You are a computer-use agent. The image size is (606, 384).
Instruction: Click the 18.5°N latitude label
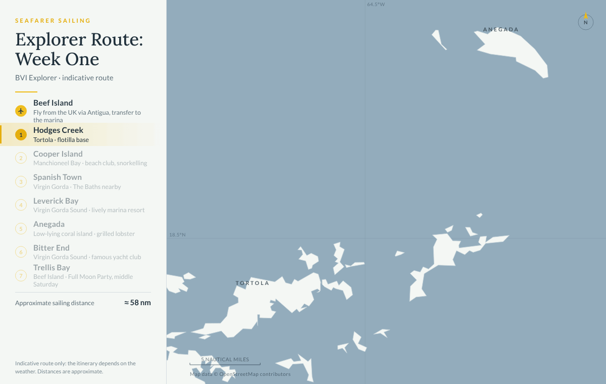(x=177, y=235)
